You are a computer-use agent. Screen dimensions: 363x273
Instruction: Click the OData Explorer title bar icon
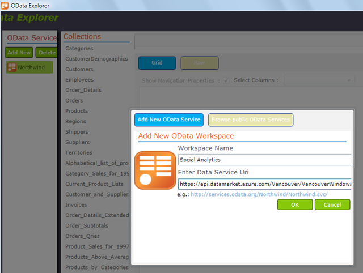coord(5,5)
